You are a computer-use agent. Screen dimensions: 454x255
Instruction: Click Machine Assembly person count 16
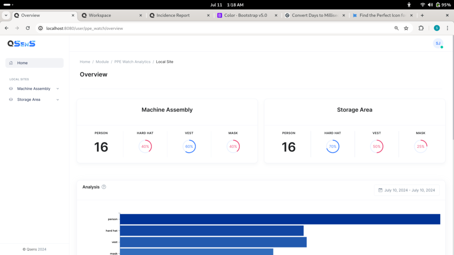pyautogui.click(x=101, y=147)
